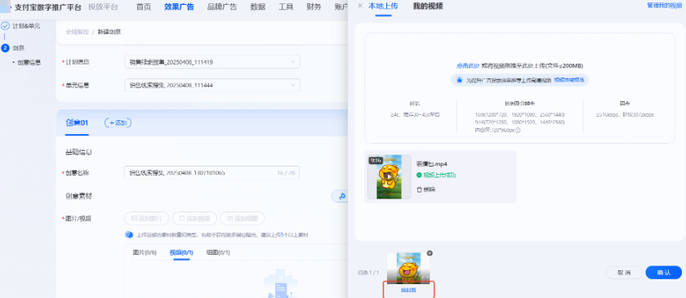This screenshot has width=686, height=298.
Task: Remove the selected video with its gray X badge
Action: pos(430,253)
